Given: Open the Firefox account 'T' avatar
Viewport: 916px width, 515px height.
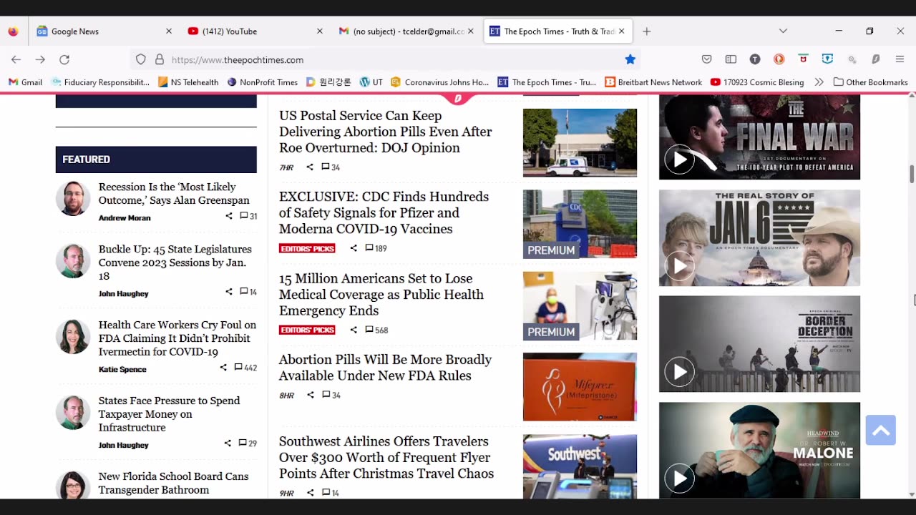Looking at the screenshot, I should pyautogui.click(x=755, y=59).
